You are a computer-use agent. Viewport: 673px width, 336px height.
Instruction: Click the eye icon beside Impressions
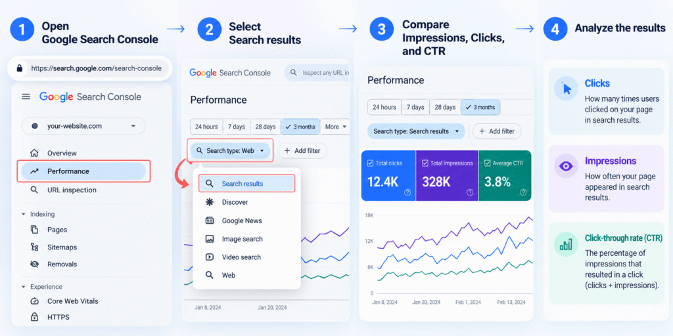tap(566, 166)
